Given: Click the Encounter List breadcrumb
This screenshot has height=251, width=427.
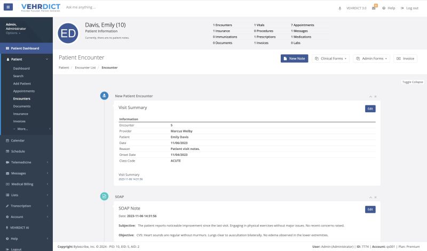Looking at the screenshot, I should [85, 68].
